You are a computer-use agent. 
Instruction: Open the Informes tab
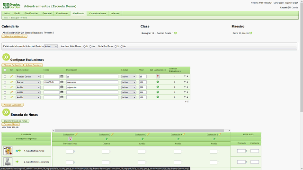click(x=115, y=13)
